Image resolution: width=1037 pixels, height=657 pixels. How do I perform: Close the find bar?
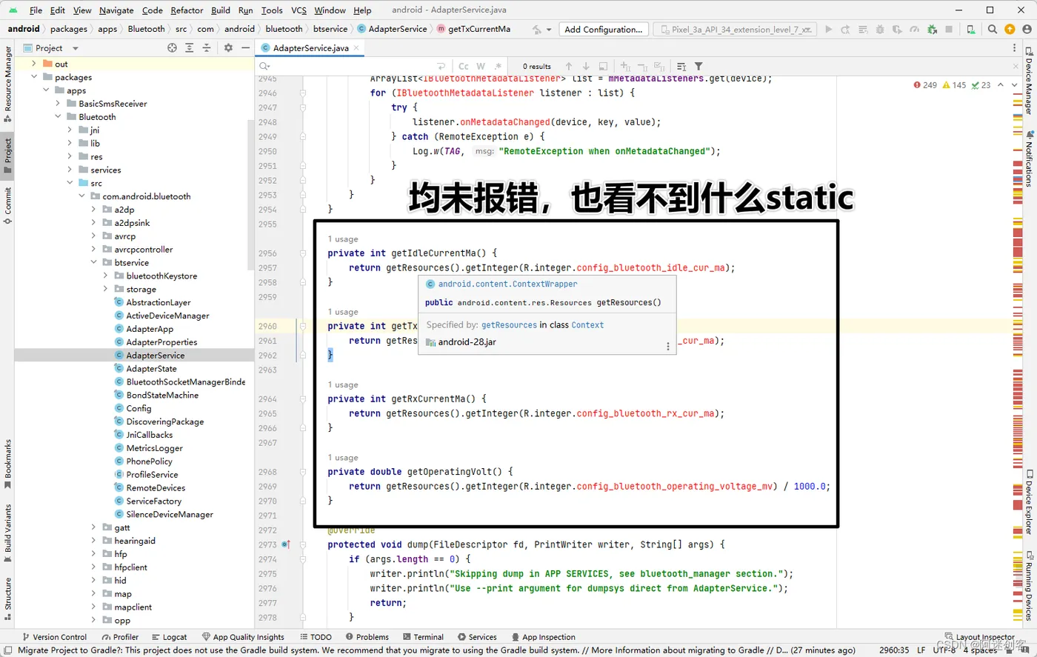point(1016,66)
